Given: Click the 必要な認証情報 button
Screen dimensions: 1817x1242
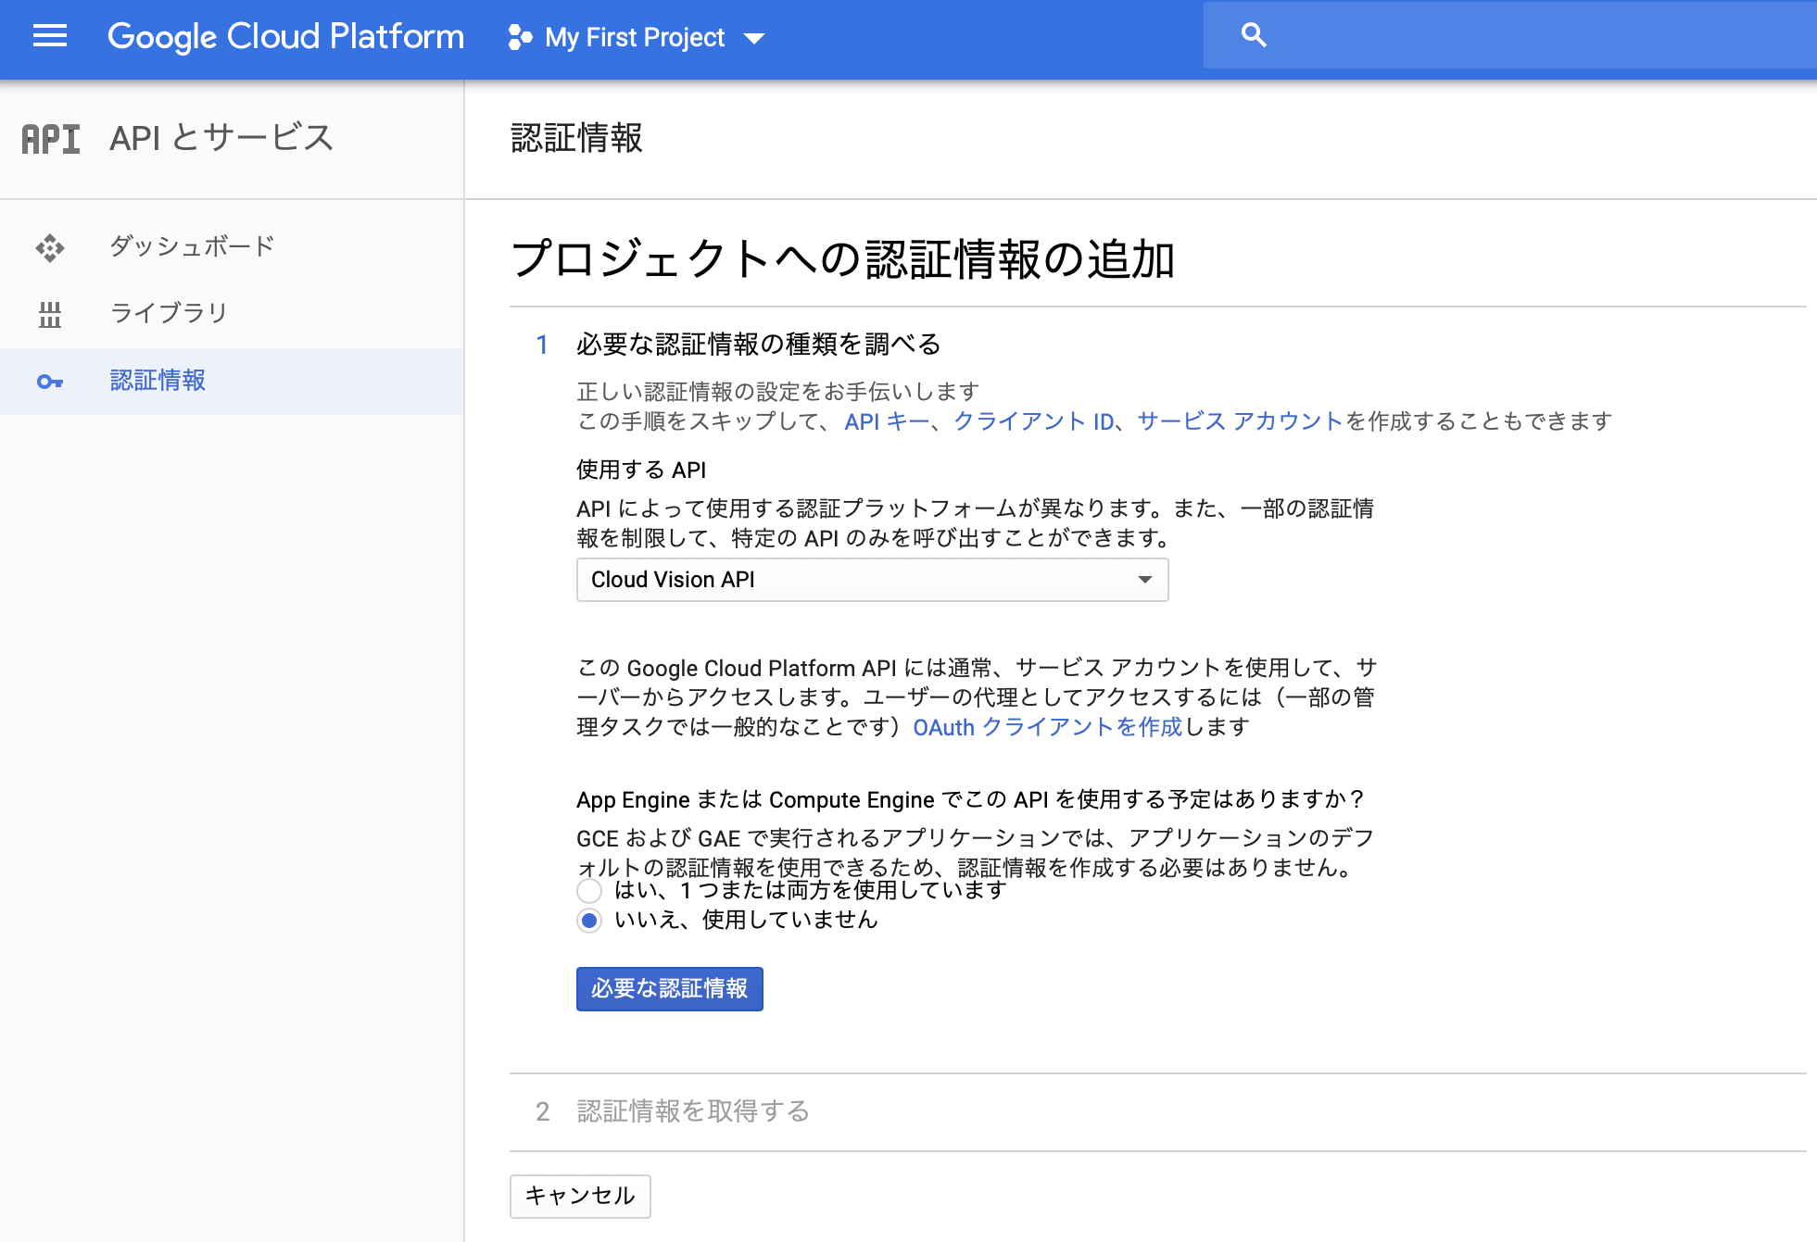Looking at the screenshot, I should (669, 989).
